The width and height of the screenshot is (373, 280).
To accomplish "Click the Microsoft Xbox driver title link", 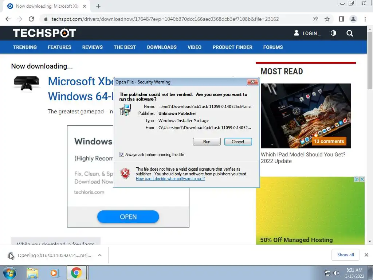I will tap(81, 89).
